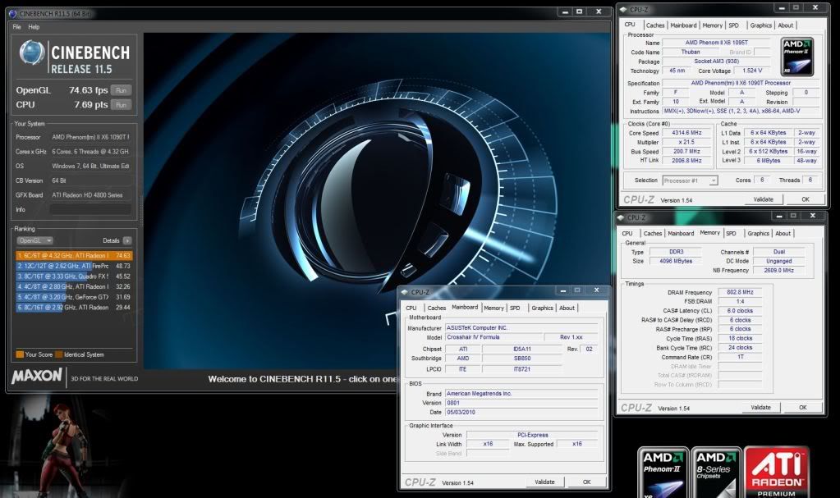Select ranking row 2 12C/12T @ 2.62 GHz

click(74, 266)
